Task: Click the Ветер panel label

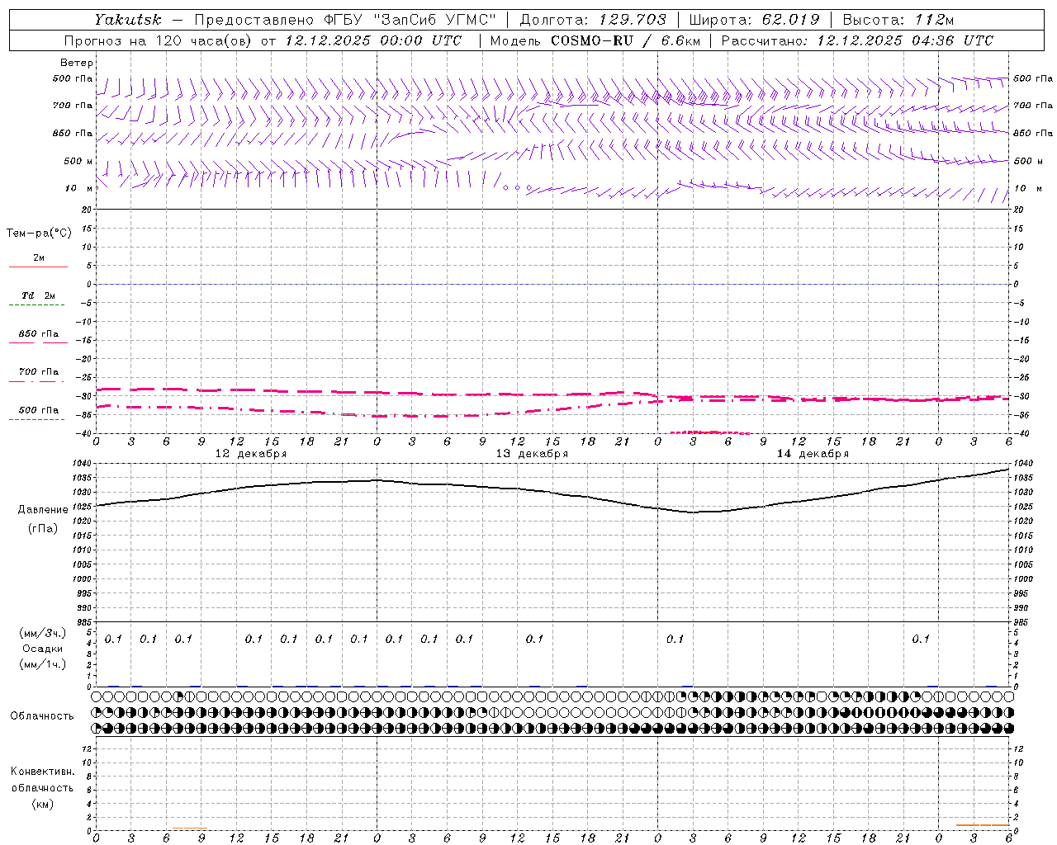Action: click(x=77, y=63)
